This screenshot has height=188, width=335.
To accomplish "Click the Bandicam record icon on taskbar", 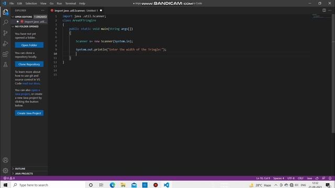I will click(155, 185).
